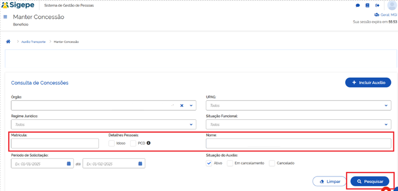Check the PCD checkbox
This screenshot has height=191, width=398.
click(133, 143)
